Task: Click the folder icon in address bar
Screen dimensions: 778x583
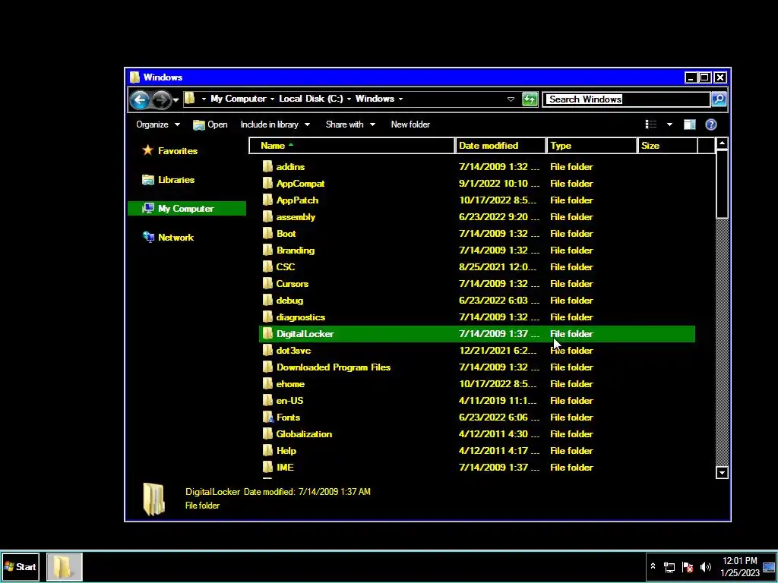Action: click(189, 99)
